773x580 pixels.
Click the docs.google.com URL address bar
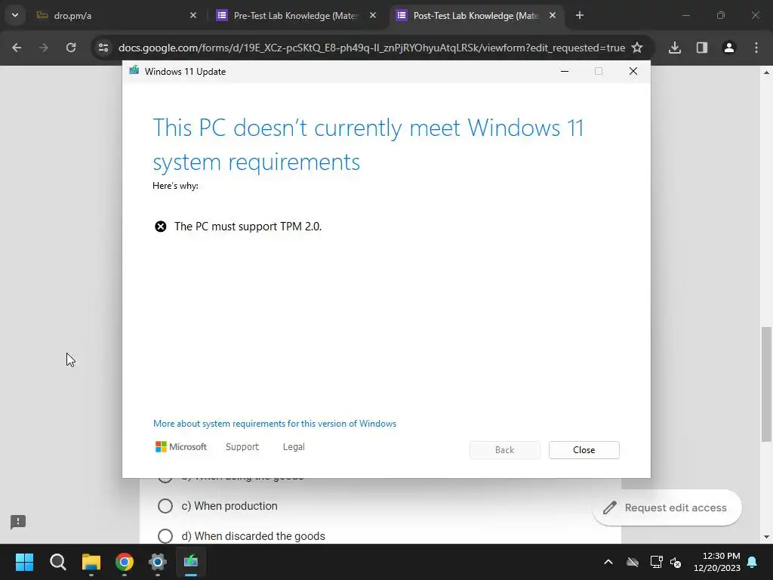pos(371,48)
